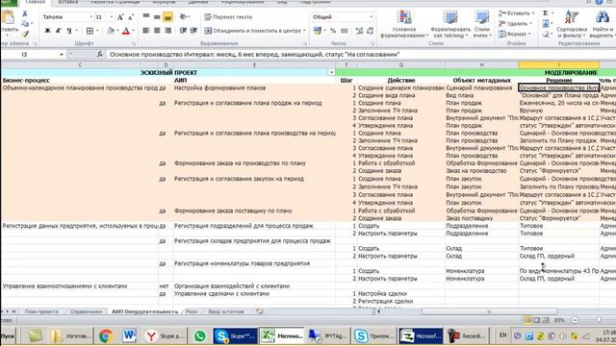Click the increase decimal icon
Viewport: 616px width, 346px height.
pyautogui.click(x=359, y=30)
